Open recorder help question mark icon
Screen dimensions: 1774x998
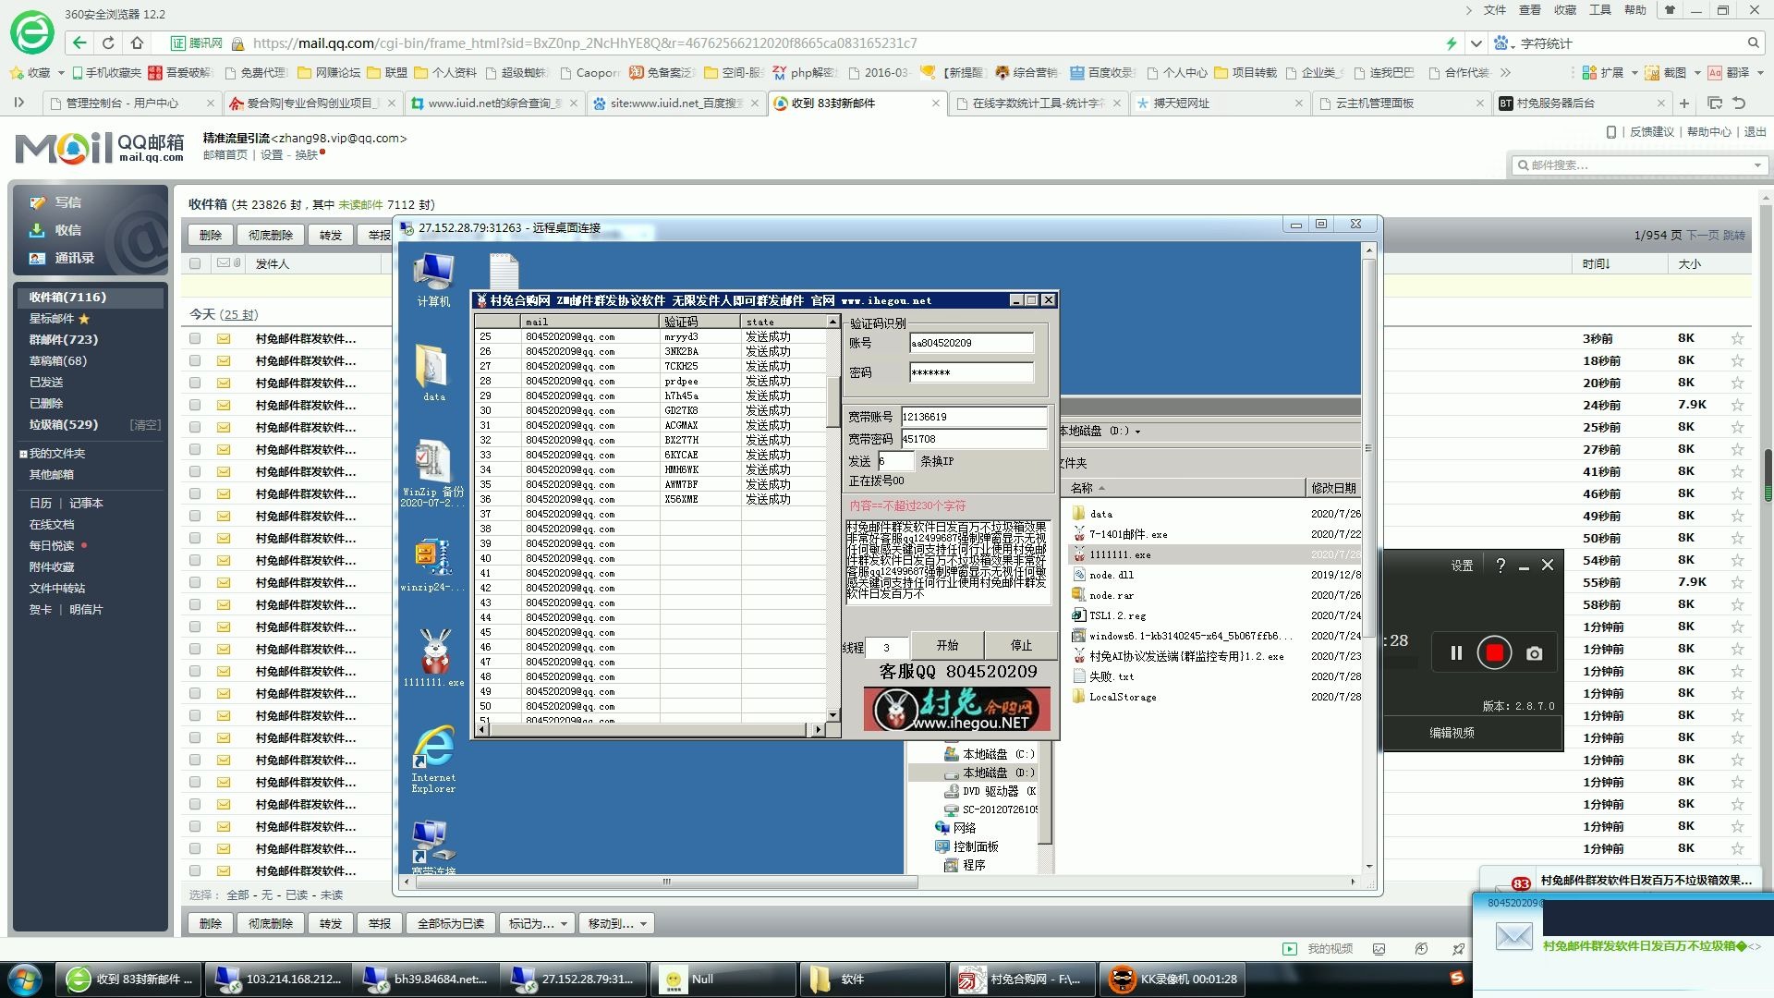coord(1501,566)
